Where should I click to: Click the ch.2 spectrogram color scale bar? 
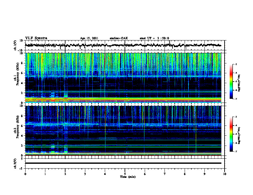point(231,134)
